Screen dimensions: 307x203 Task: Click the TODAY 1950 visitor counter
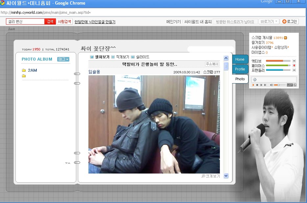point(31,49)
